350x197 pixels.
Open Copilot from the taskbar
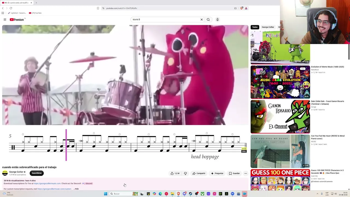click(x=154, y=194)
